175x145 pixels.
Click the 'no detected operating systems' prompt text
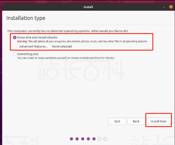click(68, 31)
